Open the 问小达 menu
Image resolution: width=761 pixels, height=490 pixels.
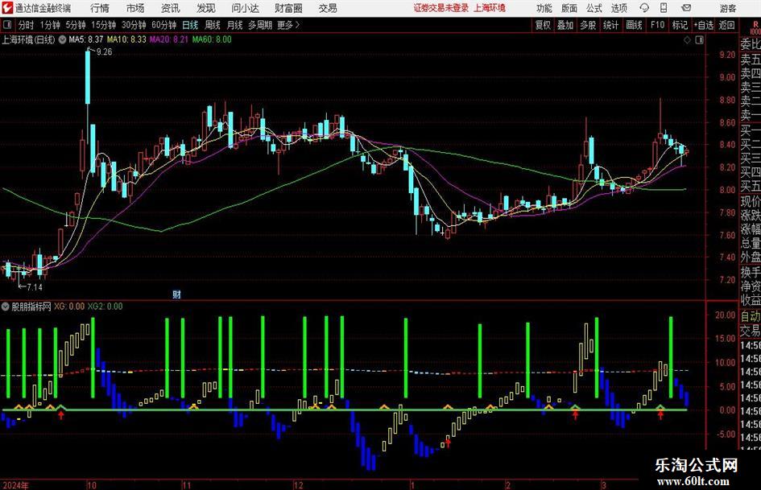(x=245, y=8)
